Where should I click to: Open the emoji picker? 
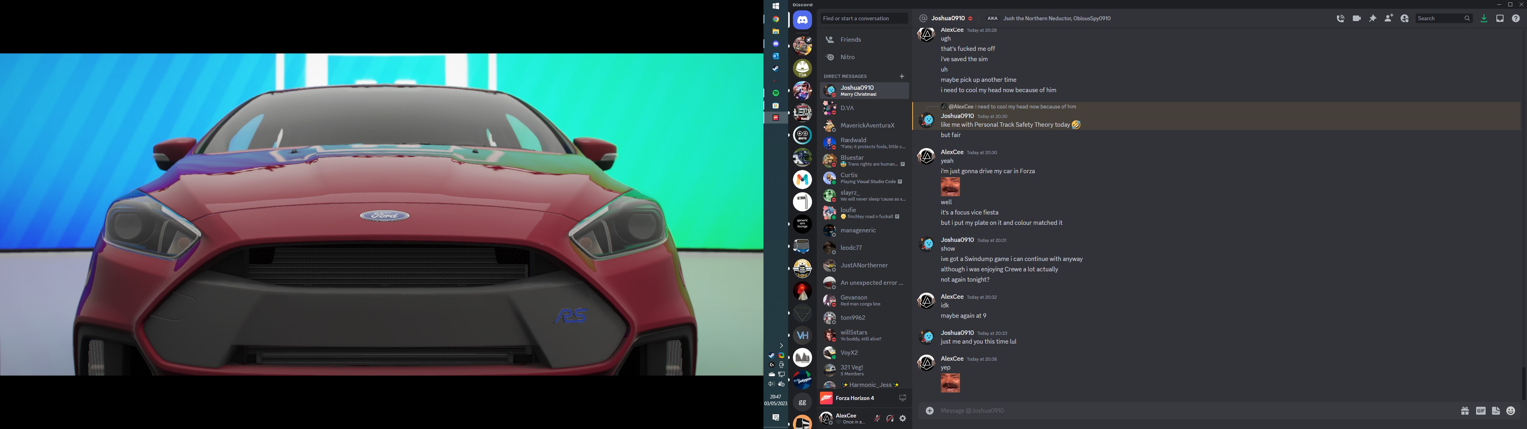1510,411
